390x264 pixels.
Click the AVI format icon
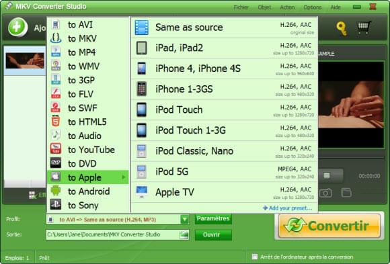(56, 25)
